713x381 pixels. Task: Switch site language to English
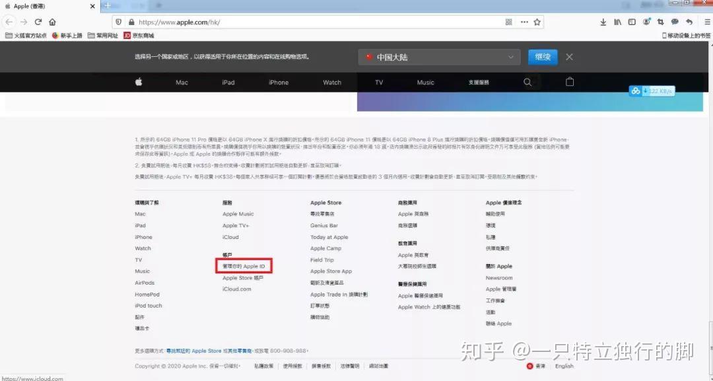[564, 366]
